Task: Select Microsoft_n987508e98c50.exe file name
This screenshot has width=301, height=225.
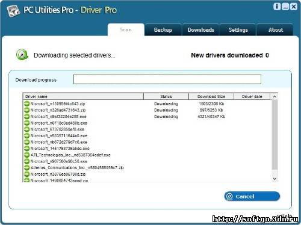Action: tap(59, 161)
